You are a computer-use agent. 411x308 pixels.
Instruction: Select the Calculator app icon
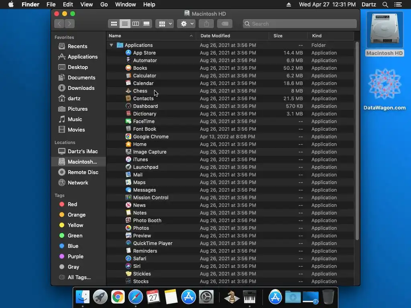pos(128,75)
